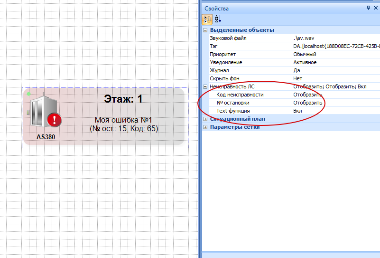This screenshot has height=258, width=380.
Task: Expand the Ситуационный план section
Action: pos(205,119)
